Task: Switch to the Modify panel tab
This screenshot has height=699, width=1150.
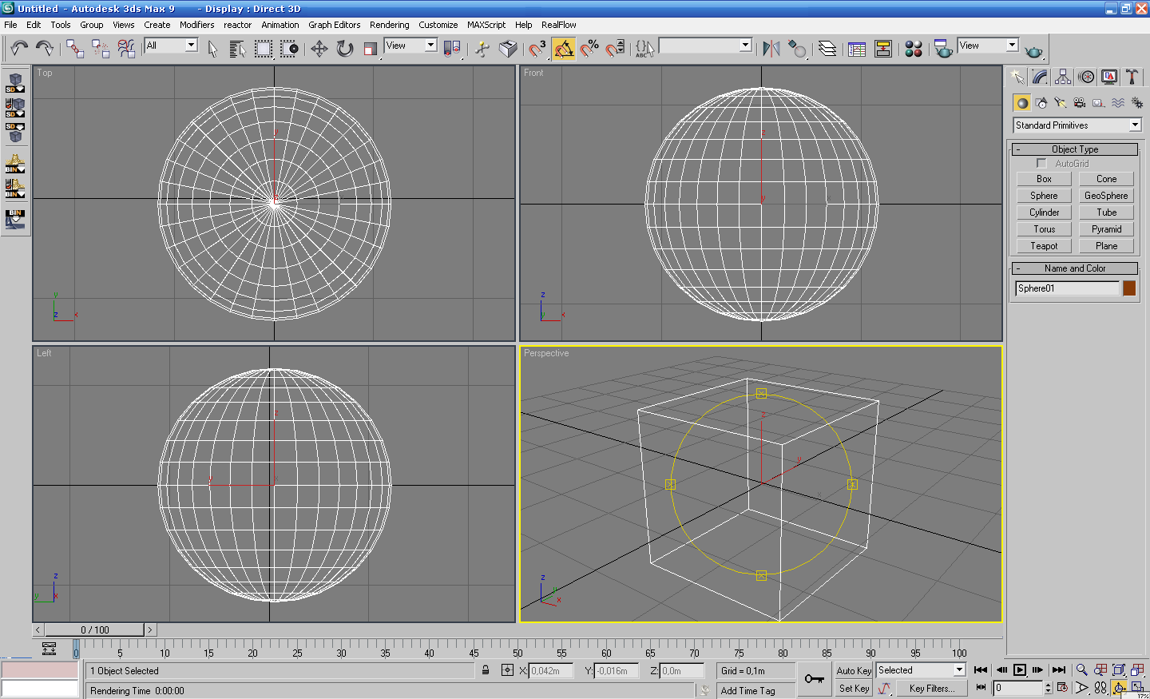Action: tap(1040, 77)
